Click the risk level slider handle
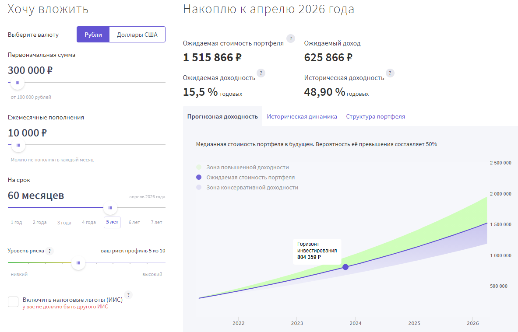 click(x=78, y=263)
